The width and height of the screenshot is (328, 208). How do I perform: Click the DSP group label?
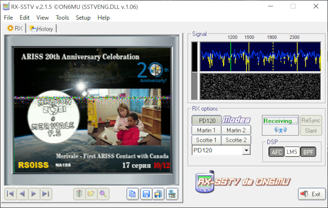pyautogui.click(x=272, y=142)
